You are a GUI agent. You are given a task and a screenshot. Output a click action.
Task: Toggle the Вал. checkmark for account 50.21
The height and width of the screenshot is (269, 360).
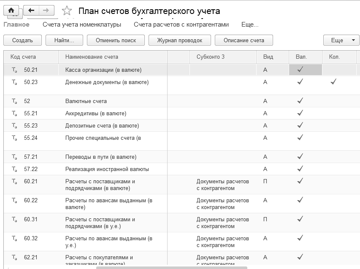300,70
